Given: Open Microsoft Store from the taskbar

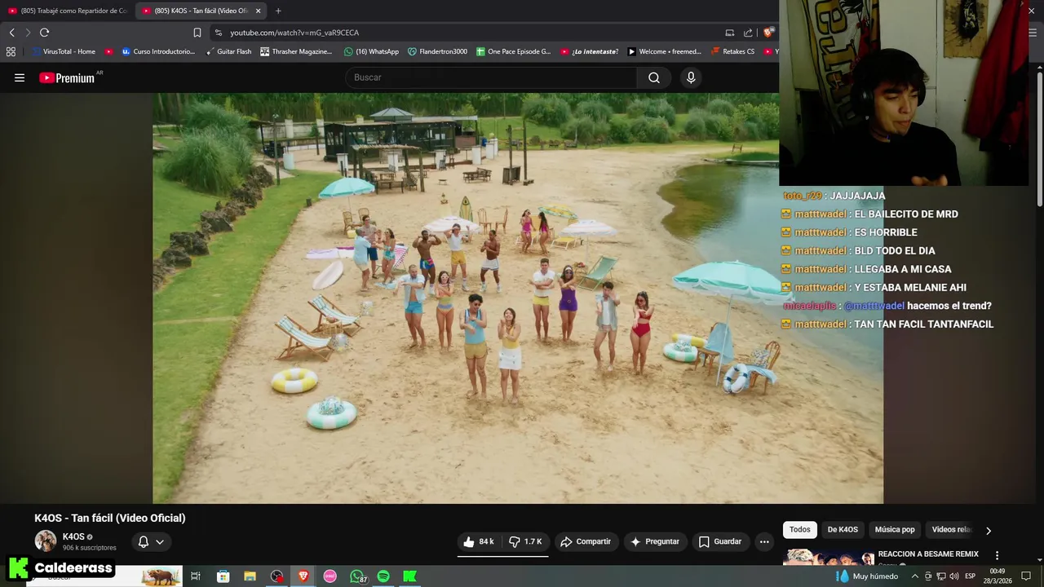Looking at the screenshot, I should coord(223,576).
